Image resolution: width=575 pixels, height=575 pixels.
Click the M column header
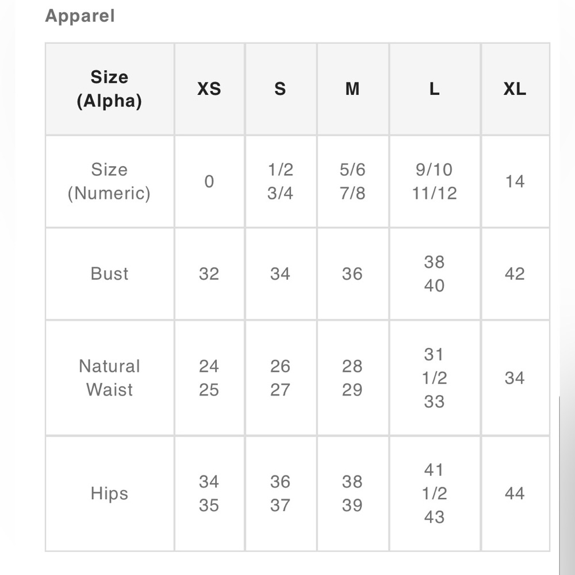pyautogui.click(x=352, y=89)
